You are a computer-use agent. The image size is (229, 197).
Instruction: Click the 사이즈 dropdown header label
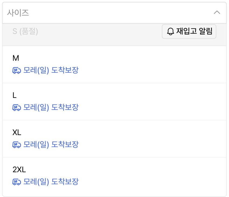tap(18, 13)
